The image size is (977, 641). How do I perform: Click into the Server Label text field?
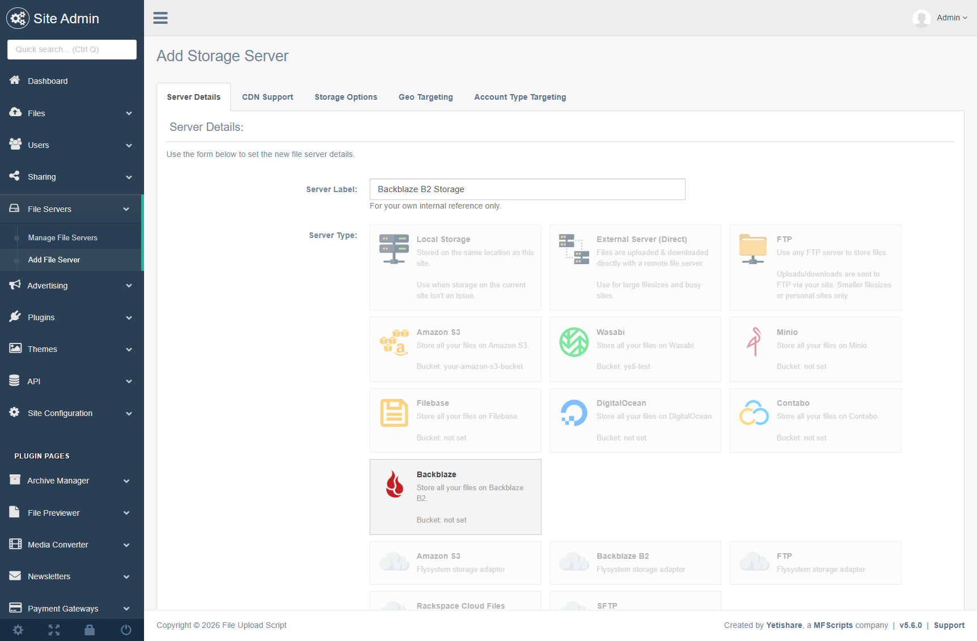pos(527,189)
